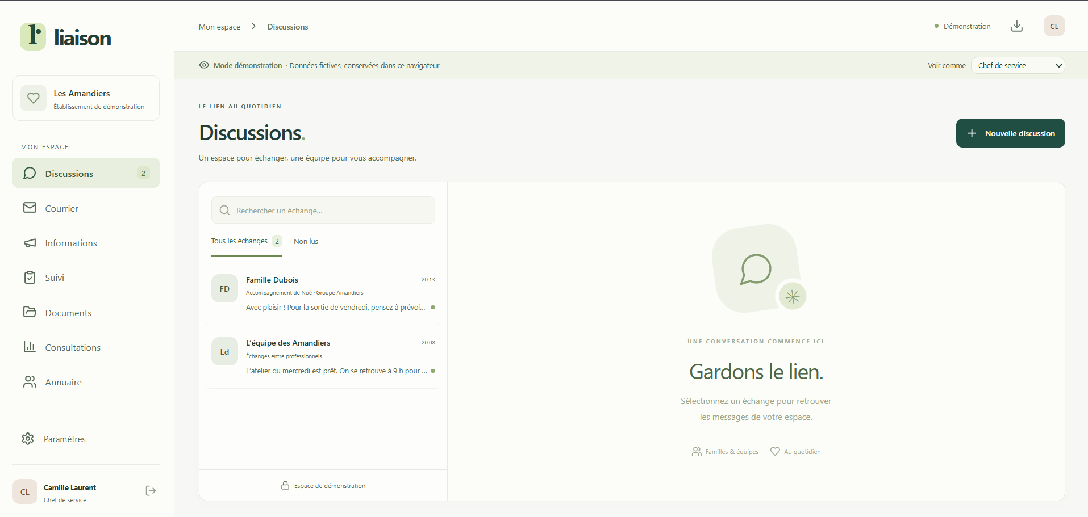Go to Informations section
This screenshot has height=517, width=1088.
(x=86, y=243)
